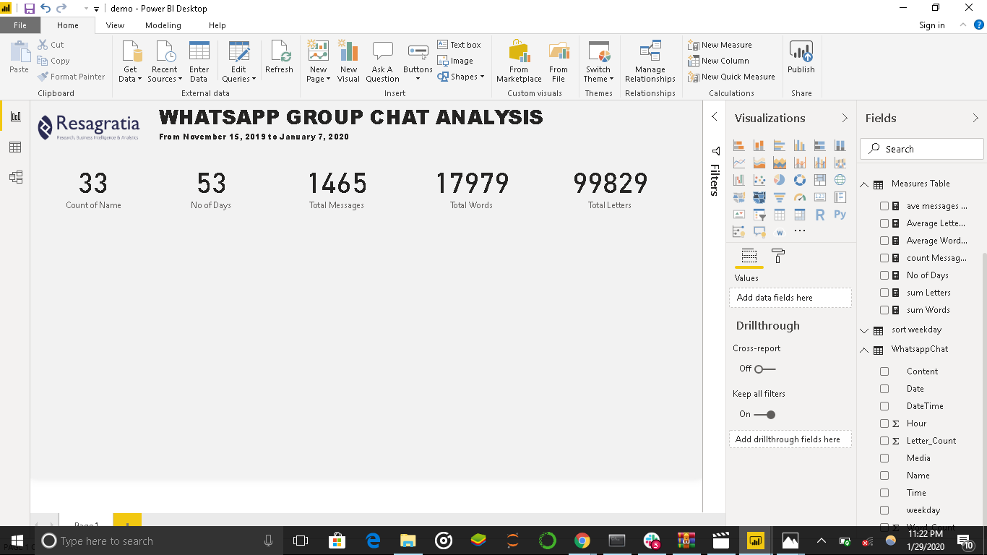Collapse the WhatsappChat table

864,349
